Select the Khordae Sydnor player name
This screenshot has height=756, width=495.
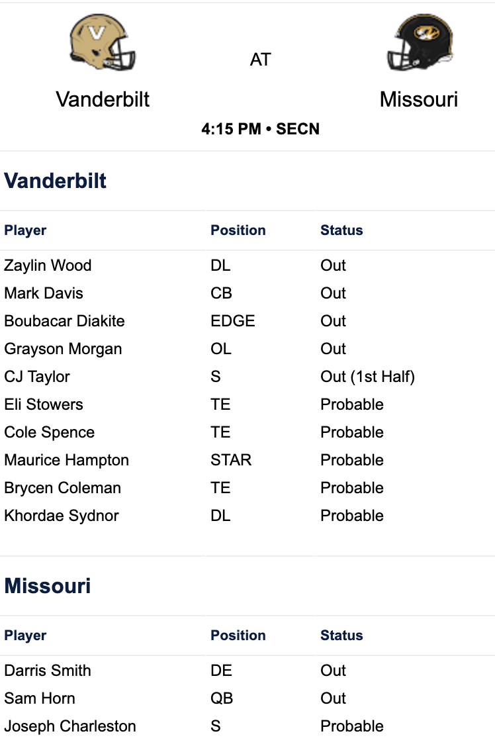pos(62,516)
